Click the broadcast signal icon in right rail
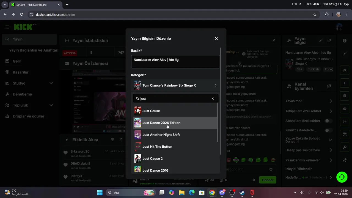Screen dimensions: 352x198 345,122
